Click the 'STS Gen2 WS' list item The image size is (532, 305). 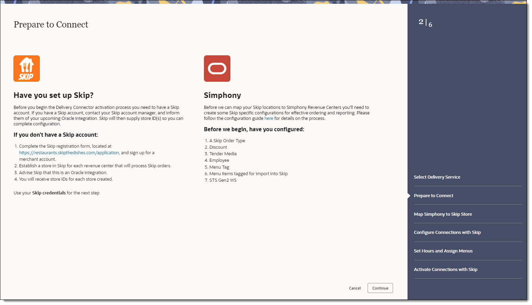[223, 180]
